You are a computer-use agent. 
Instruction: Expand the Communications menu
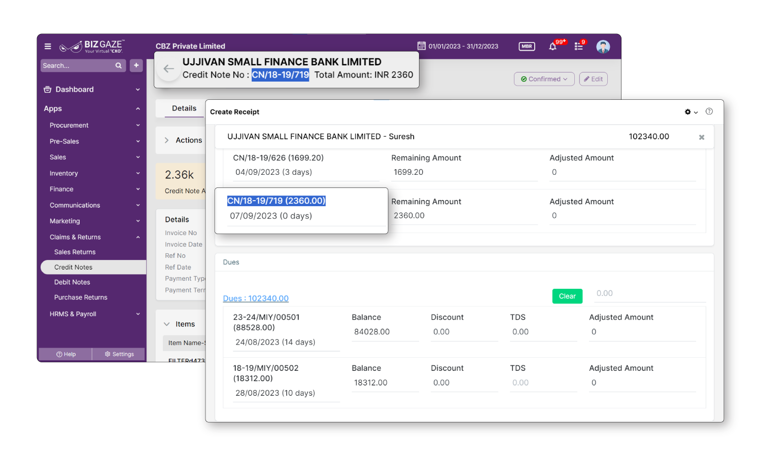click(x=137, y=205)
